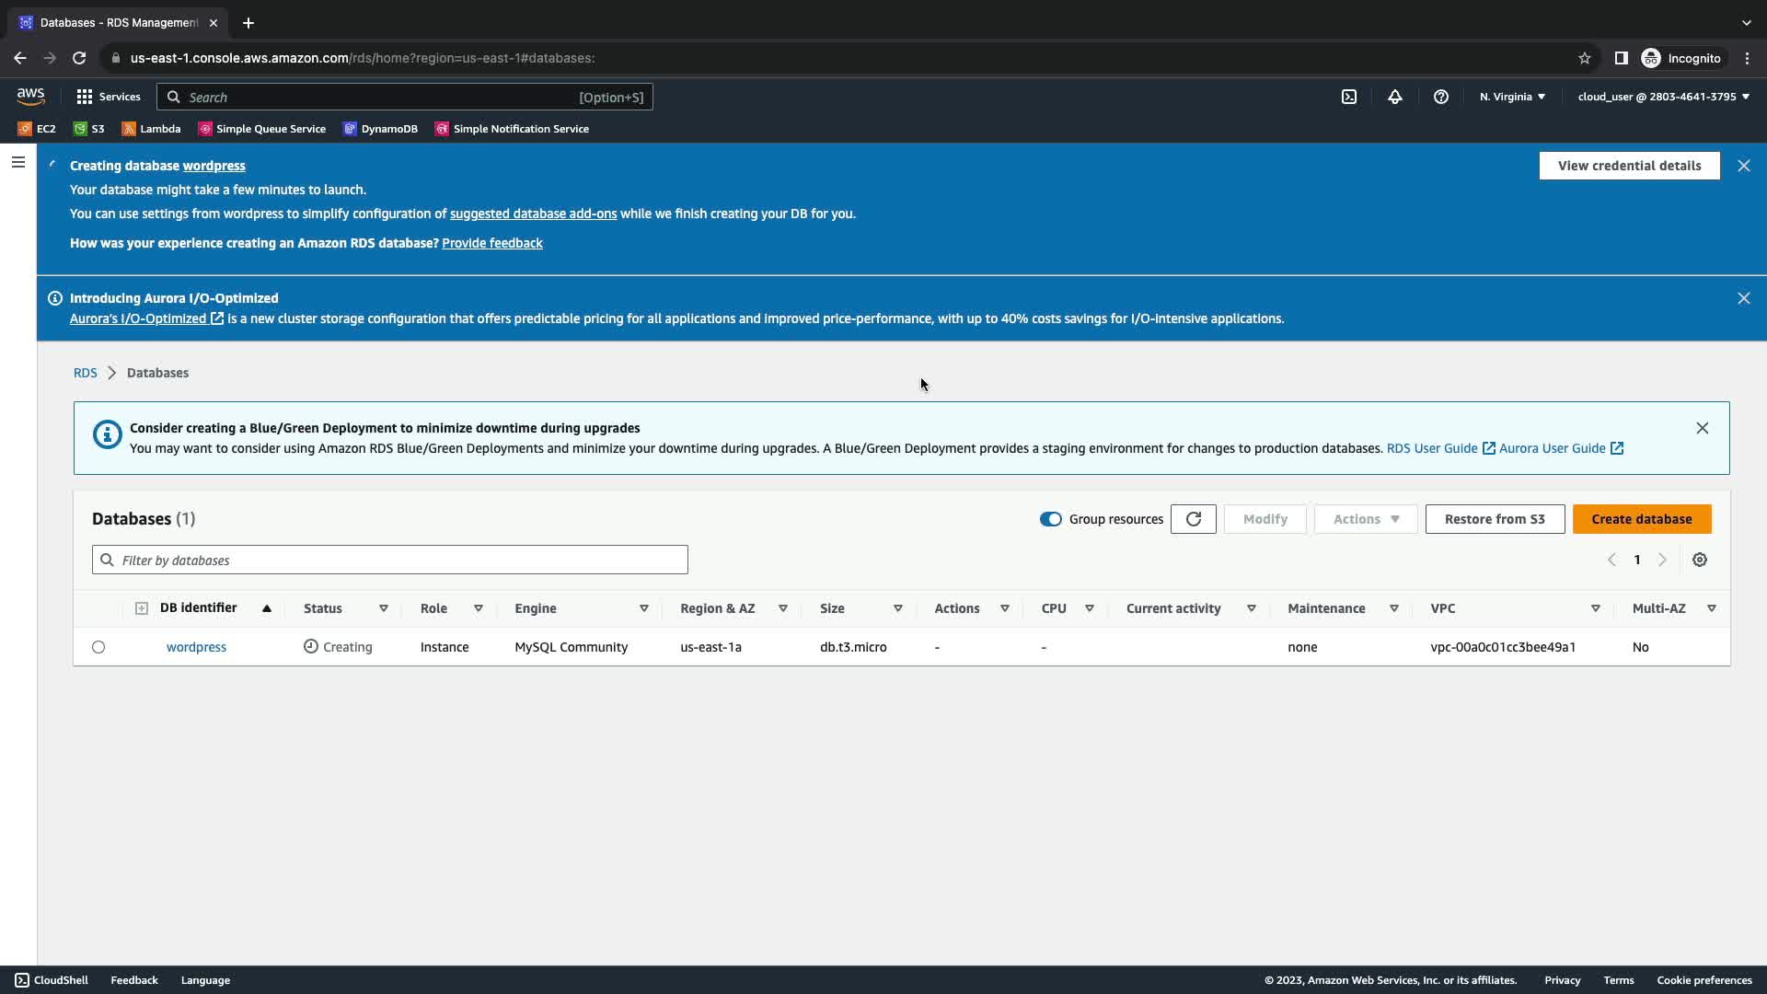Open the help question mark icon
Image resolution: width=1767 pixels, height=994 pixels.
1441,97
